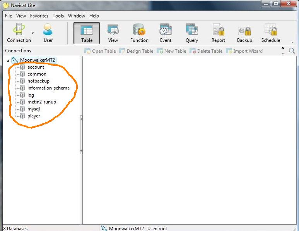
Task: Select the information_schema database
Action: pos(48,88)
